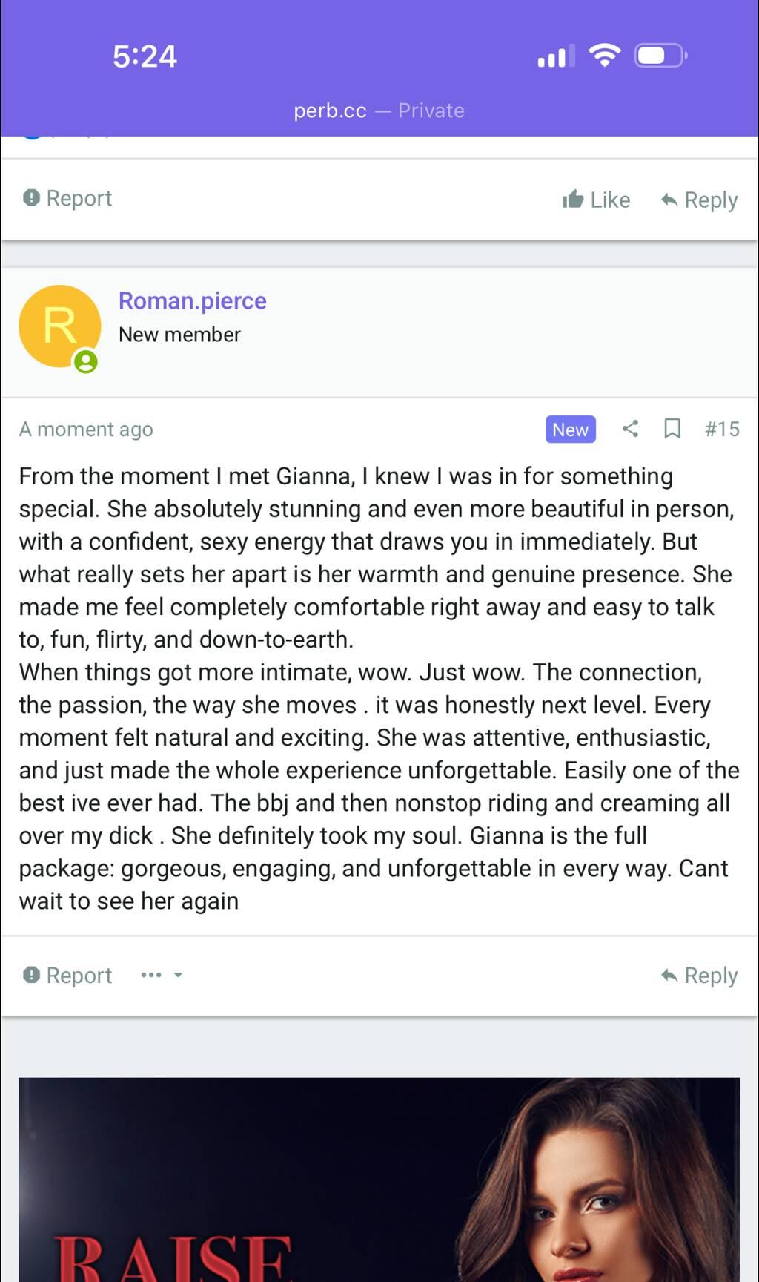This screenshot has height=1282, width=759.
Task: Reply to the post above Roman.pierce's
Action: (x=699, y=200)
